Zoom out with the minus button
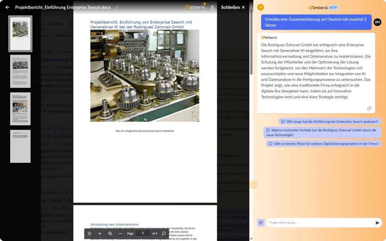This screenshot has height=241, width=386. tap(121, 234)
